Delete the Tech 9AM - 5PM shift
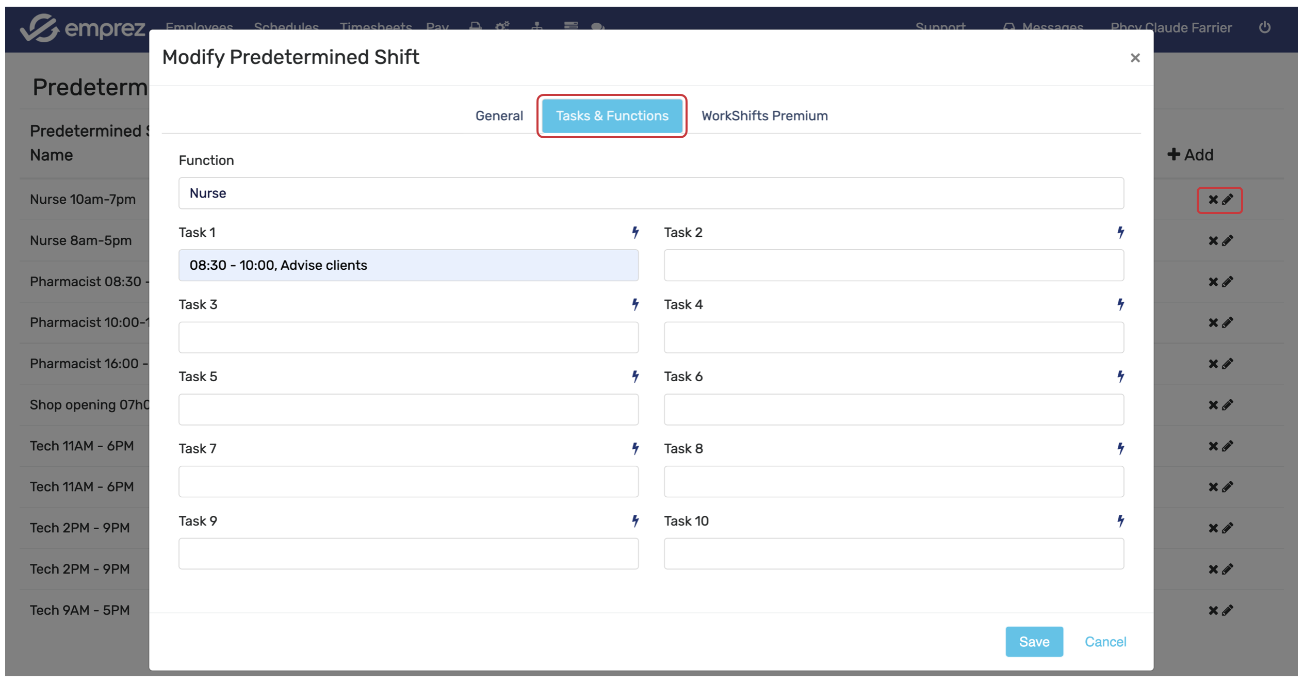The width and height of the screenshot is (1304, 684). 1213,611
